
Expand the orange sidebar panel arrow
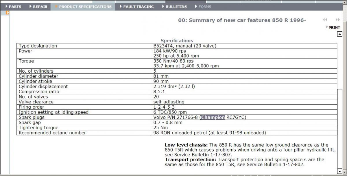8,13
